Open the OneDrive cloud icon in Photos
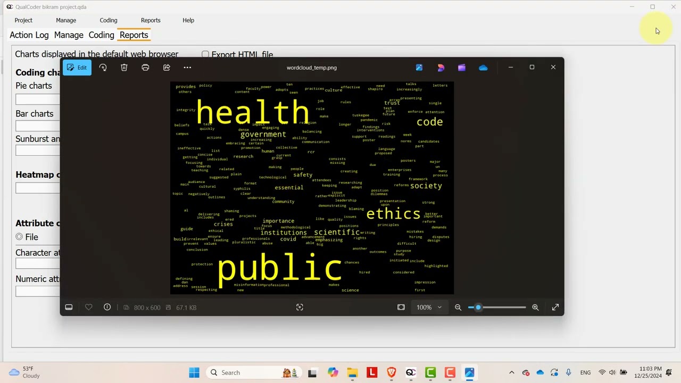 tap(483, 68)
